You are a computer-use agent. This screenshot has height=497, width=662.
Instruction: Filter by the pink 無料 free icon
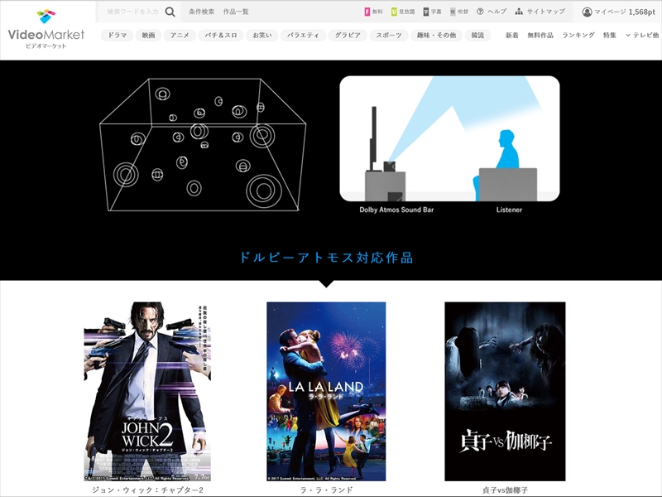[x=374, y=12]
